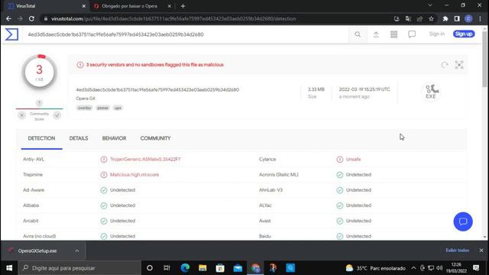Screen dimensions: 489x275
Task: Click the VirusTotal logo icon
Action: pyautogui.click(x=11, y=34)
